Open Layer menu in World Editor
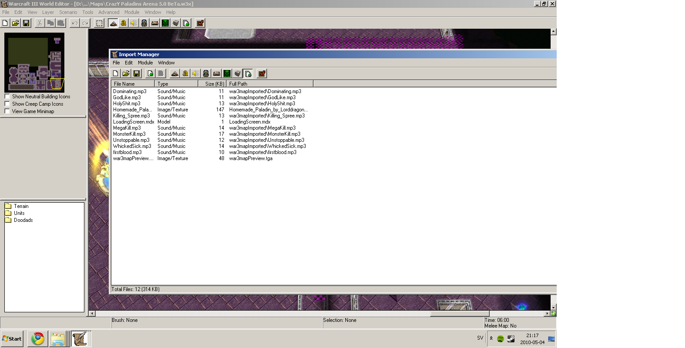Image resolution: width=685 pixels, height=348 pixels. 48,12
